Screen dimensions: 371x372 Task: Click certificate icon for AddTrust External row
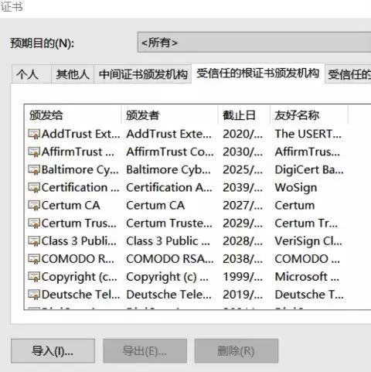click(34, 134)
